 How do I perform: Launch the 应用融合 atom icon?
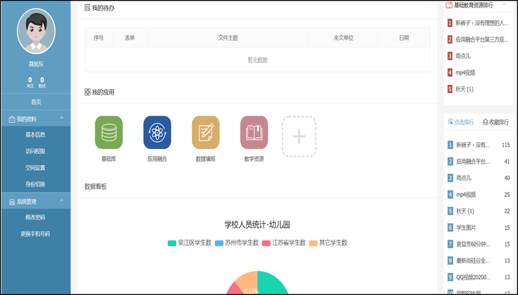(x=157, y=132)
